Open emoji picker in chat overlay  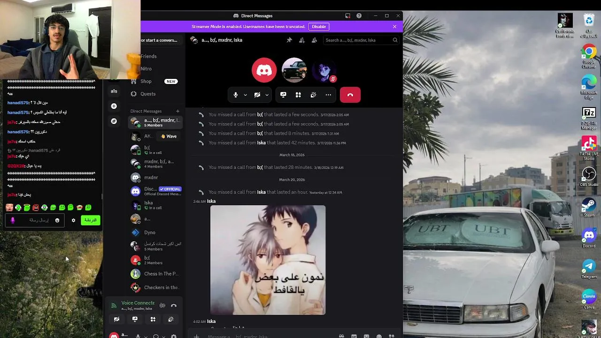click(x=57, y=220)
